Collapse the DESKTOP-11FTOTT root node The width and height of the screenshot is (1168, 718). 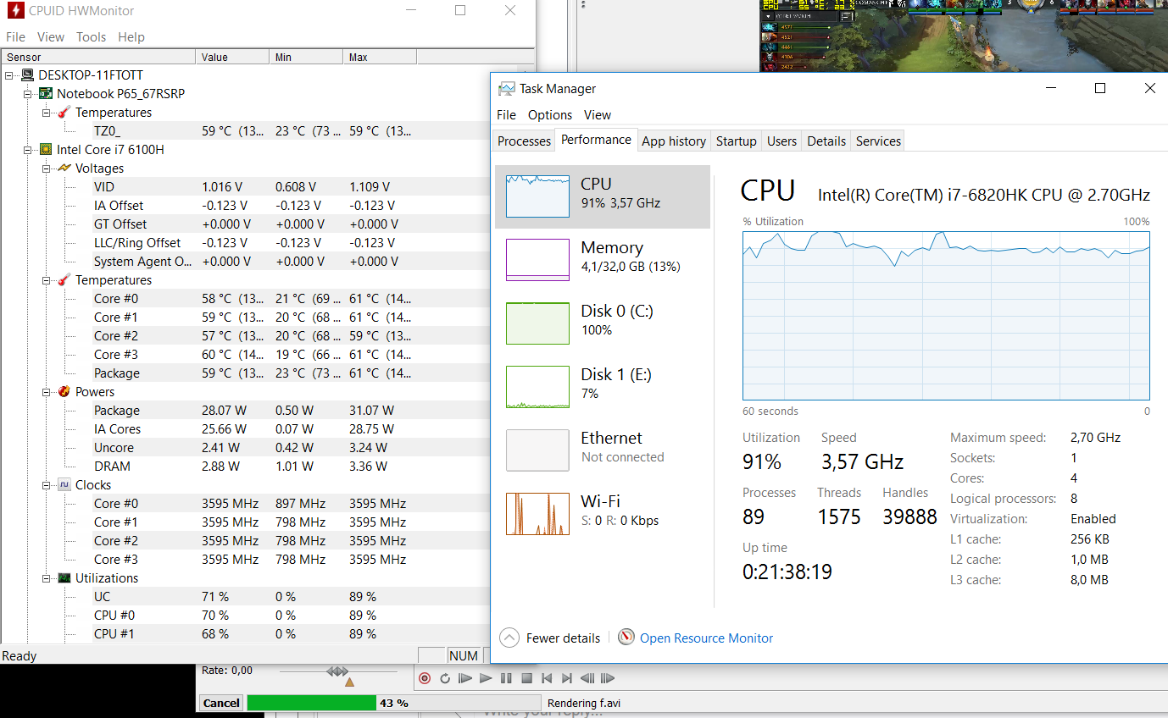[10, 75]
